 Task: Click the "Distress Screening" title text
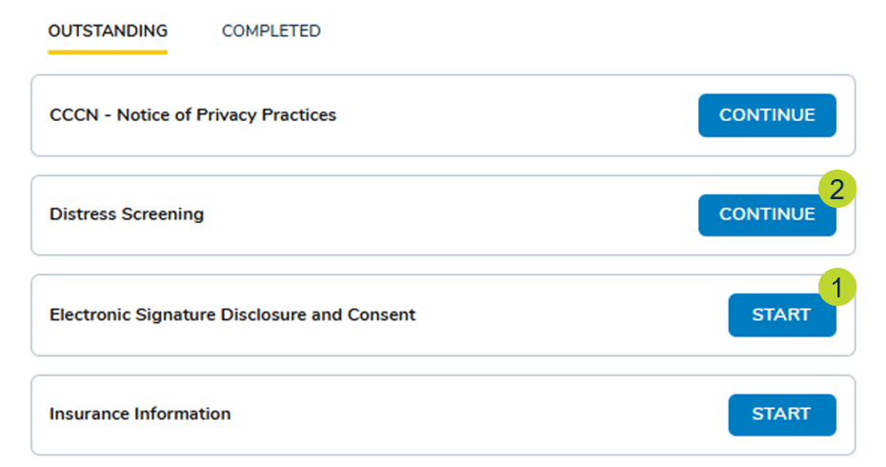pyautogui.click(x=127, y=214)
